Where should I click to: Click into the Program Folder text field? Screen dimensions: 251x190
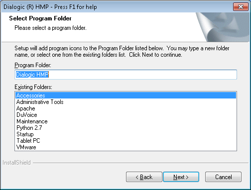[125, 75]
